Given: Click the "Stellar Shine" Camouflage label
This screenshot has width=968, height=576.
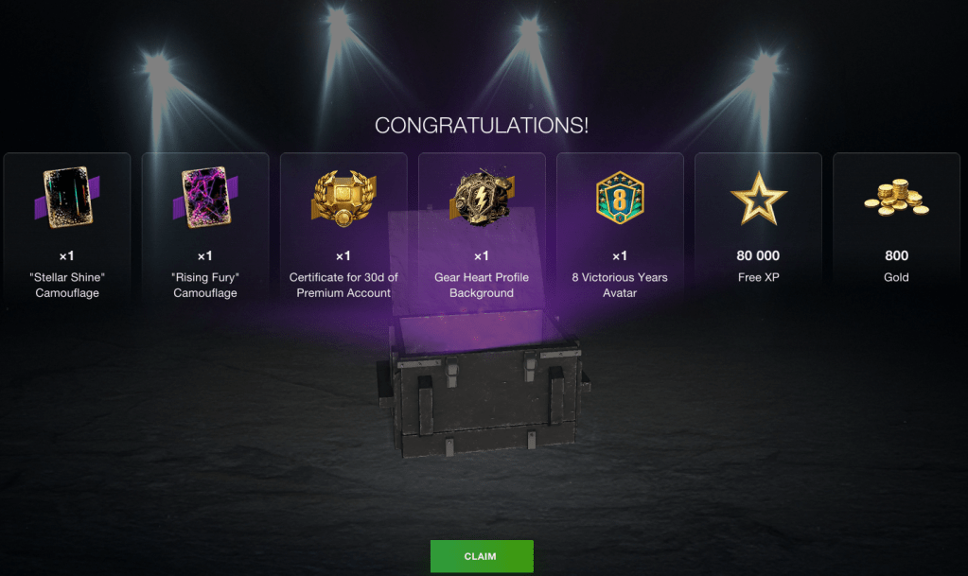Looking at the screenshot, I should coord(66,286).
